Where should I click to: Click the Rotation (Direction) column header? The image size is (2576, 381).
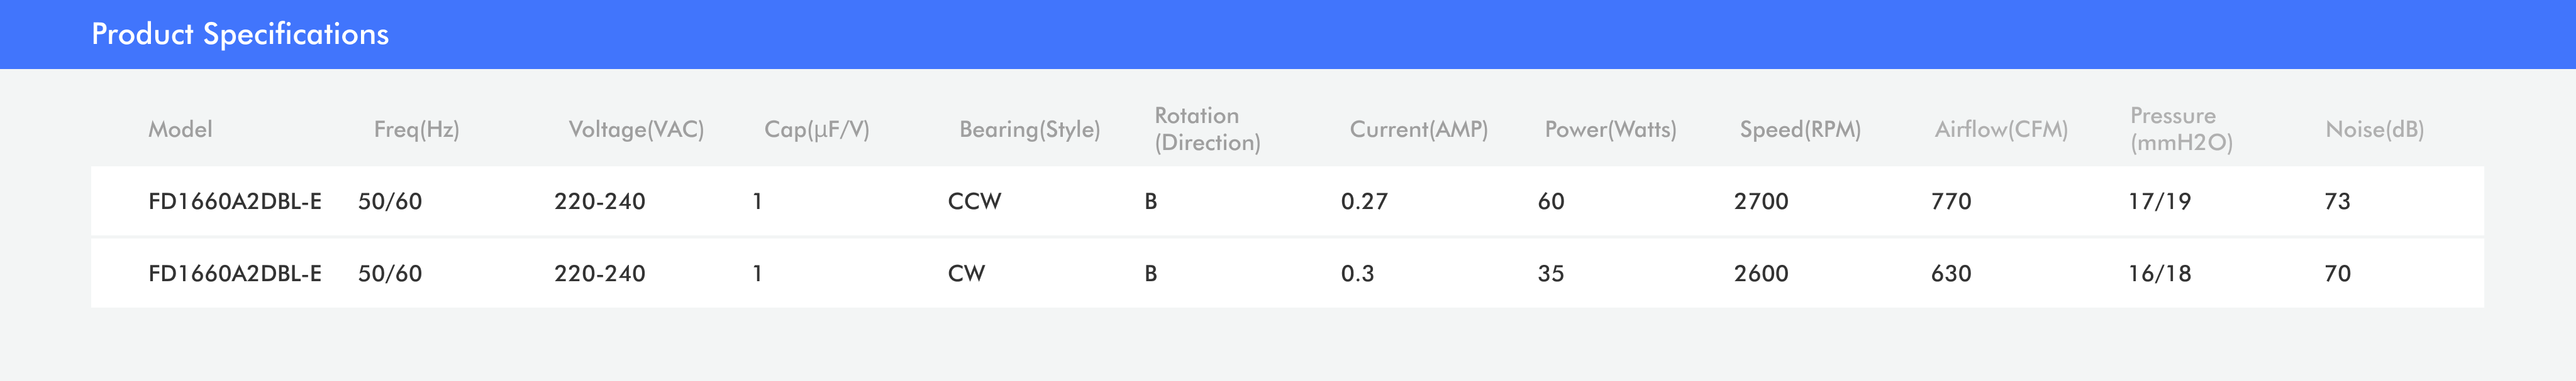pyautogui.click(x=1207, y=130)
